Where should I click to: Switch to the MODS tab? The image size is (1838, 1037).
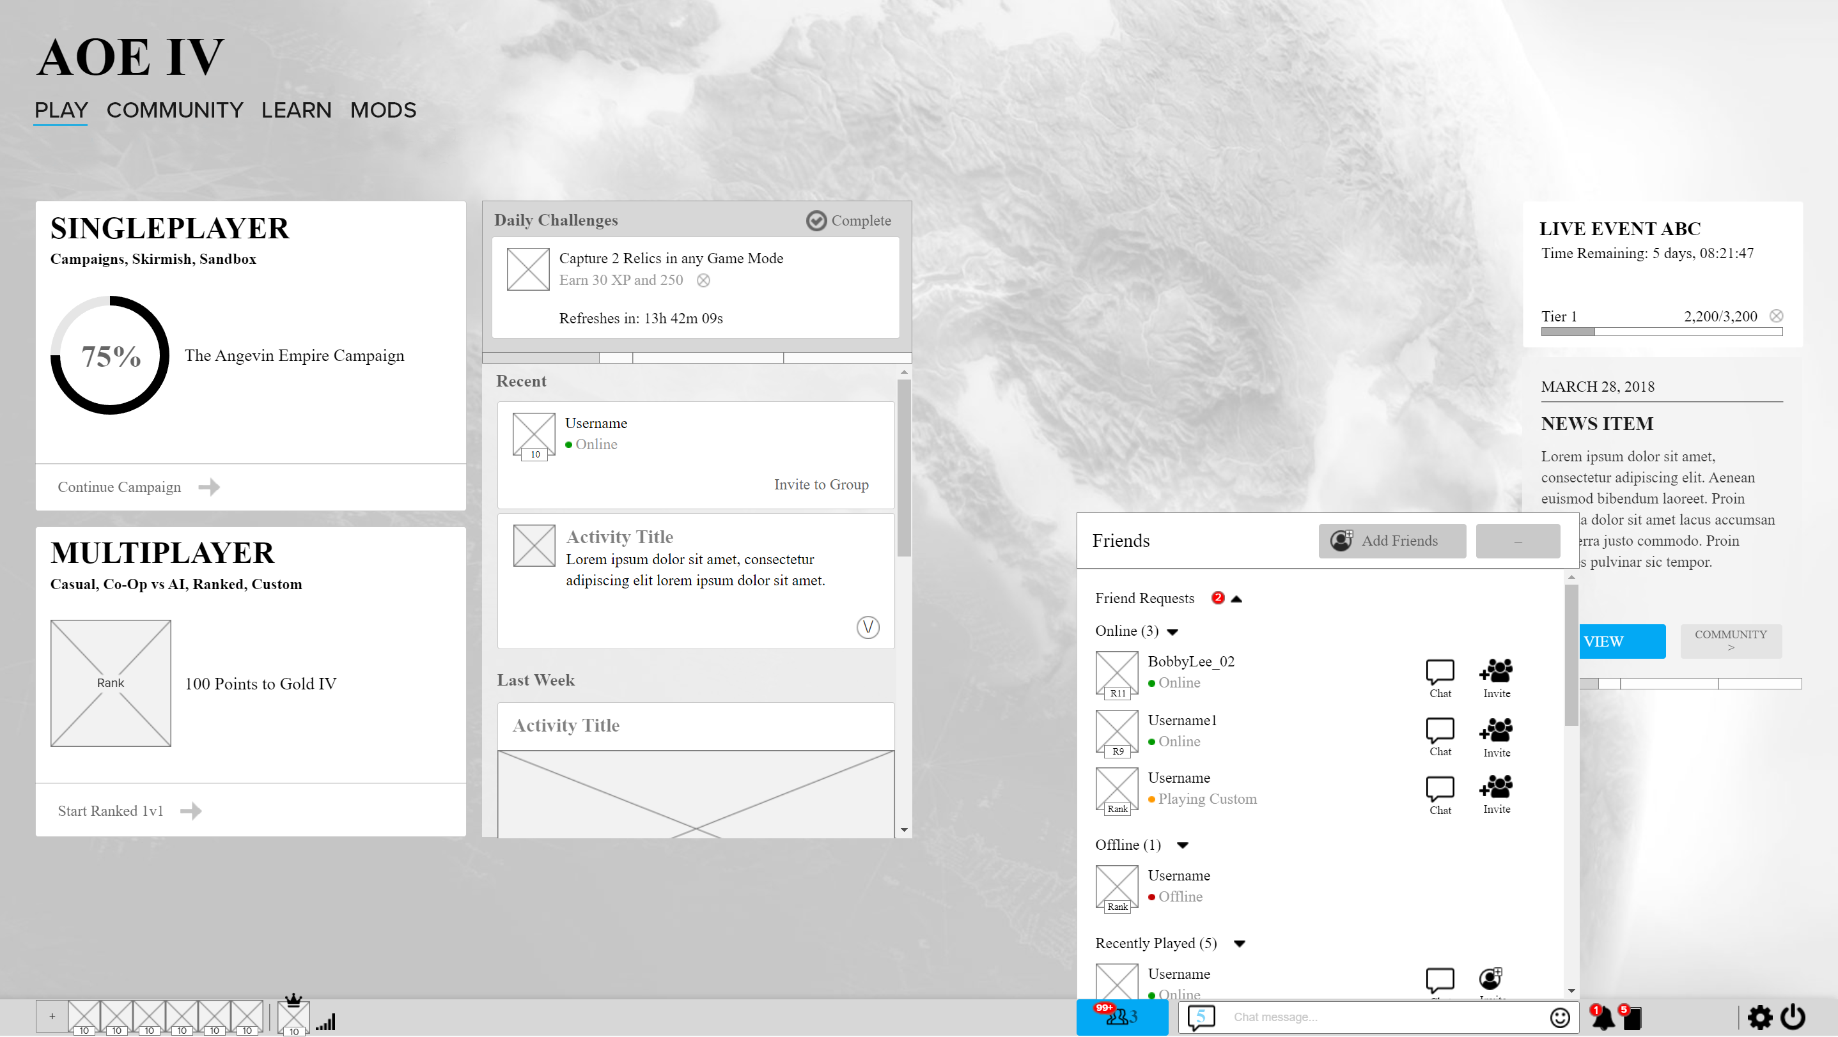[x=383, y=110]
